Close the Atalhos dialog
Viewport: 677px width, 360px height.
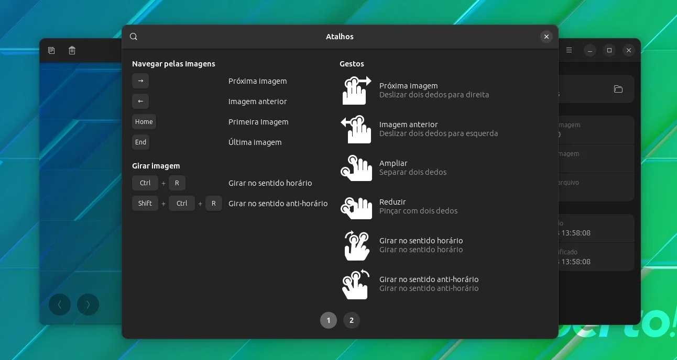coord(547,37)
